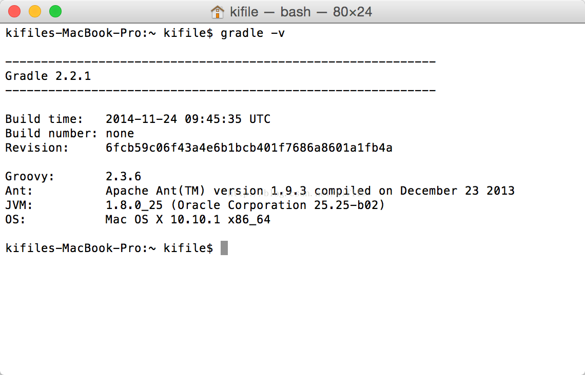Click the dashed separator below Gradle version
The width and height of the screenshot is (585, 375).
221,91
